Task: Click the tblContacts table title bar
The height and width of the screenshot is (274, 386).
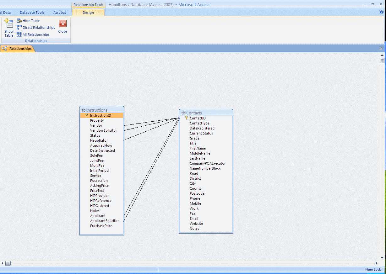Action: 206,113
